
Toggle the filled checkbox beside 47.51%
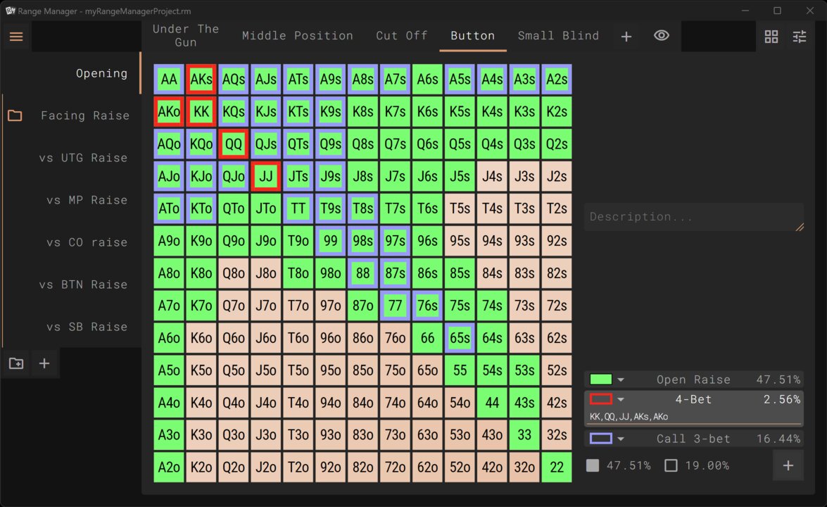pyautogui.click(x=593, y=465)
